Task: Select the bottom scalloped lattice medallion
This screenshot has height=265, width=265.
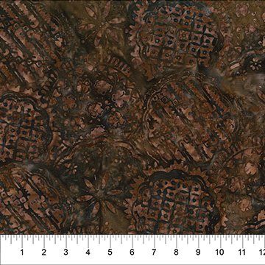Action: (x=174, y=200)
